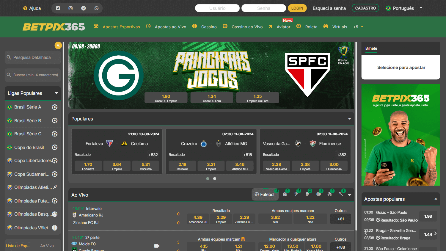Select the basketball icon in Ao Vivo

pyautogui.click(x=285, y=194)
